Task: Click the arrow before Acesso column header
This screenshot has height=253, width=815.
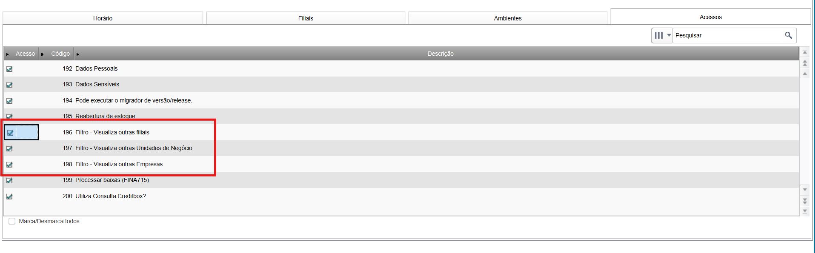Action: 8,54
